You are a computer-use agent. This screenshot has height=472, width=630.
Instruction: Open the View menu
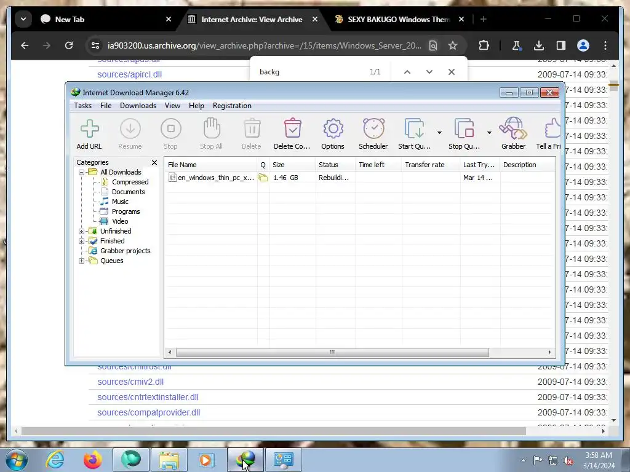(x=172, y=106)
